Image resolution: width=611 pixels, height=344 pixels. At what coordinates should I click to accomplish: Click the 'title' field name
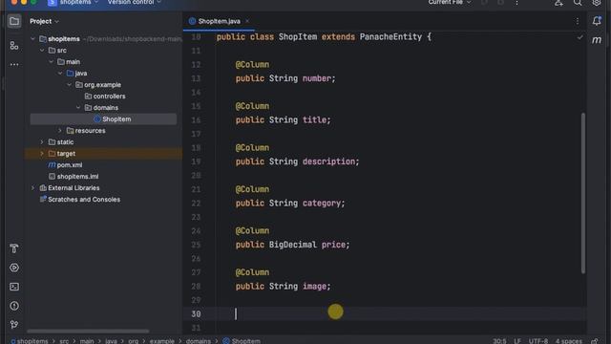coord(314,120)
